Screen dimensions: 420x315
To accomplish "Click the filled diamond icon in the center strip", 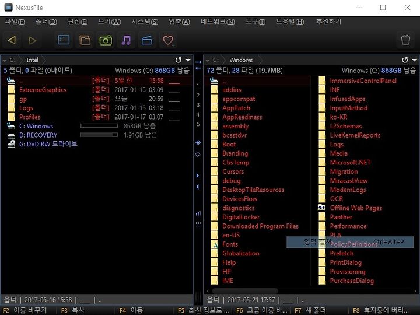I will pos(198,142).
